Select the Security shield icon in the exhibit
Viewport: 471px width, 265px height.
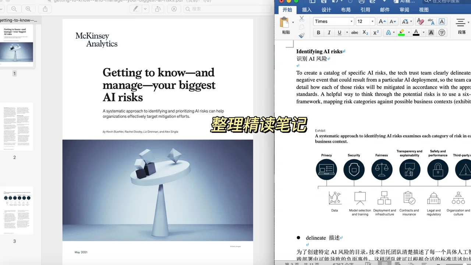tap(354, 169)
